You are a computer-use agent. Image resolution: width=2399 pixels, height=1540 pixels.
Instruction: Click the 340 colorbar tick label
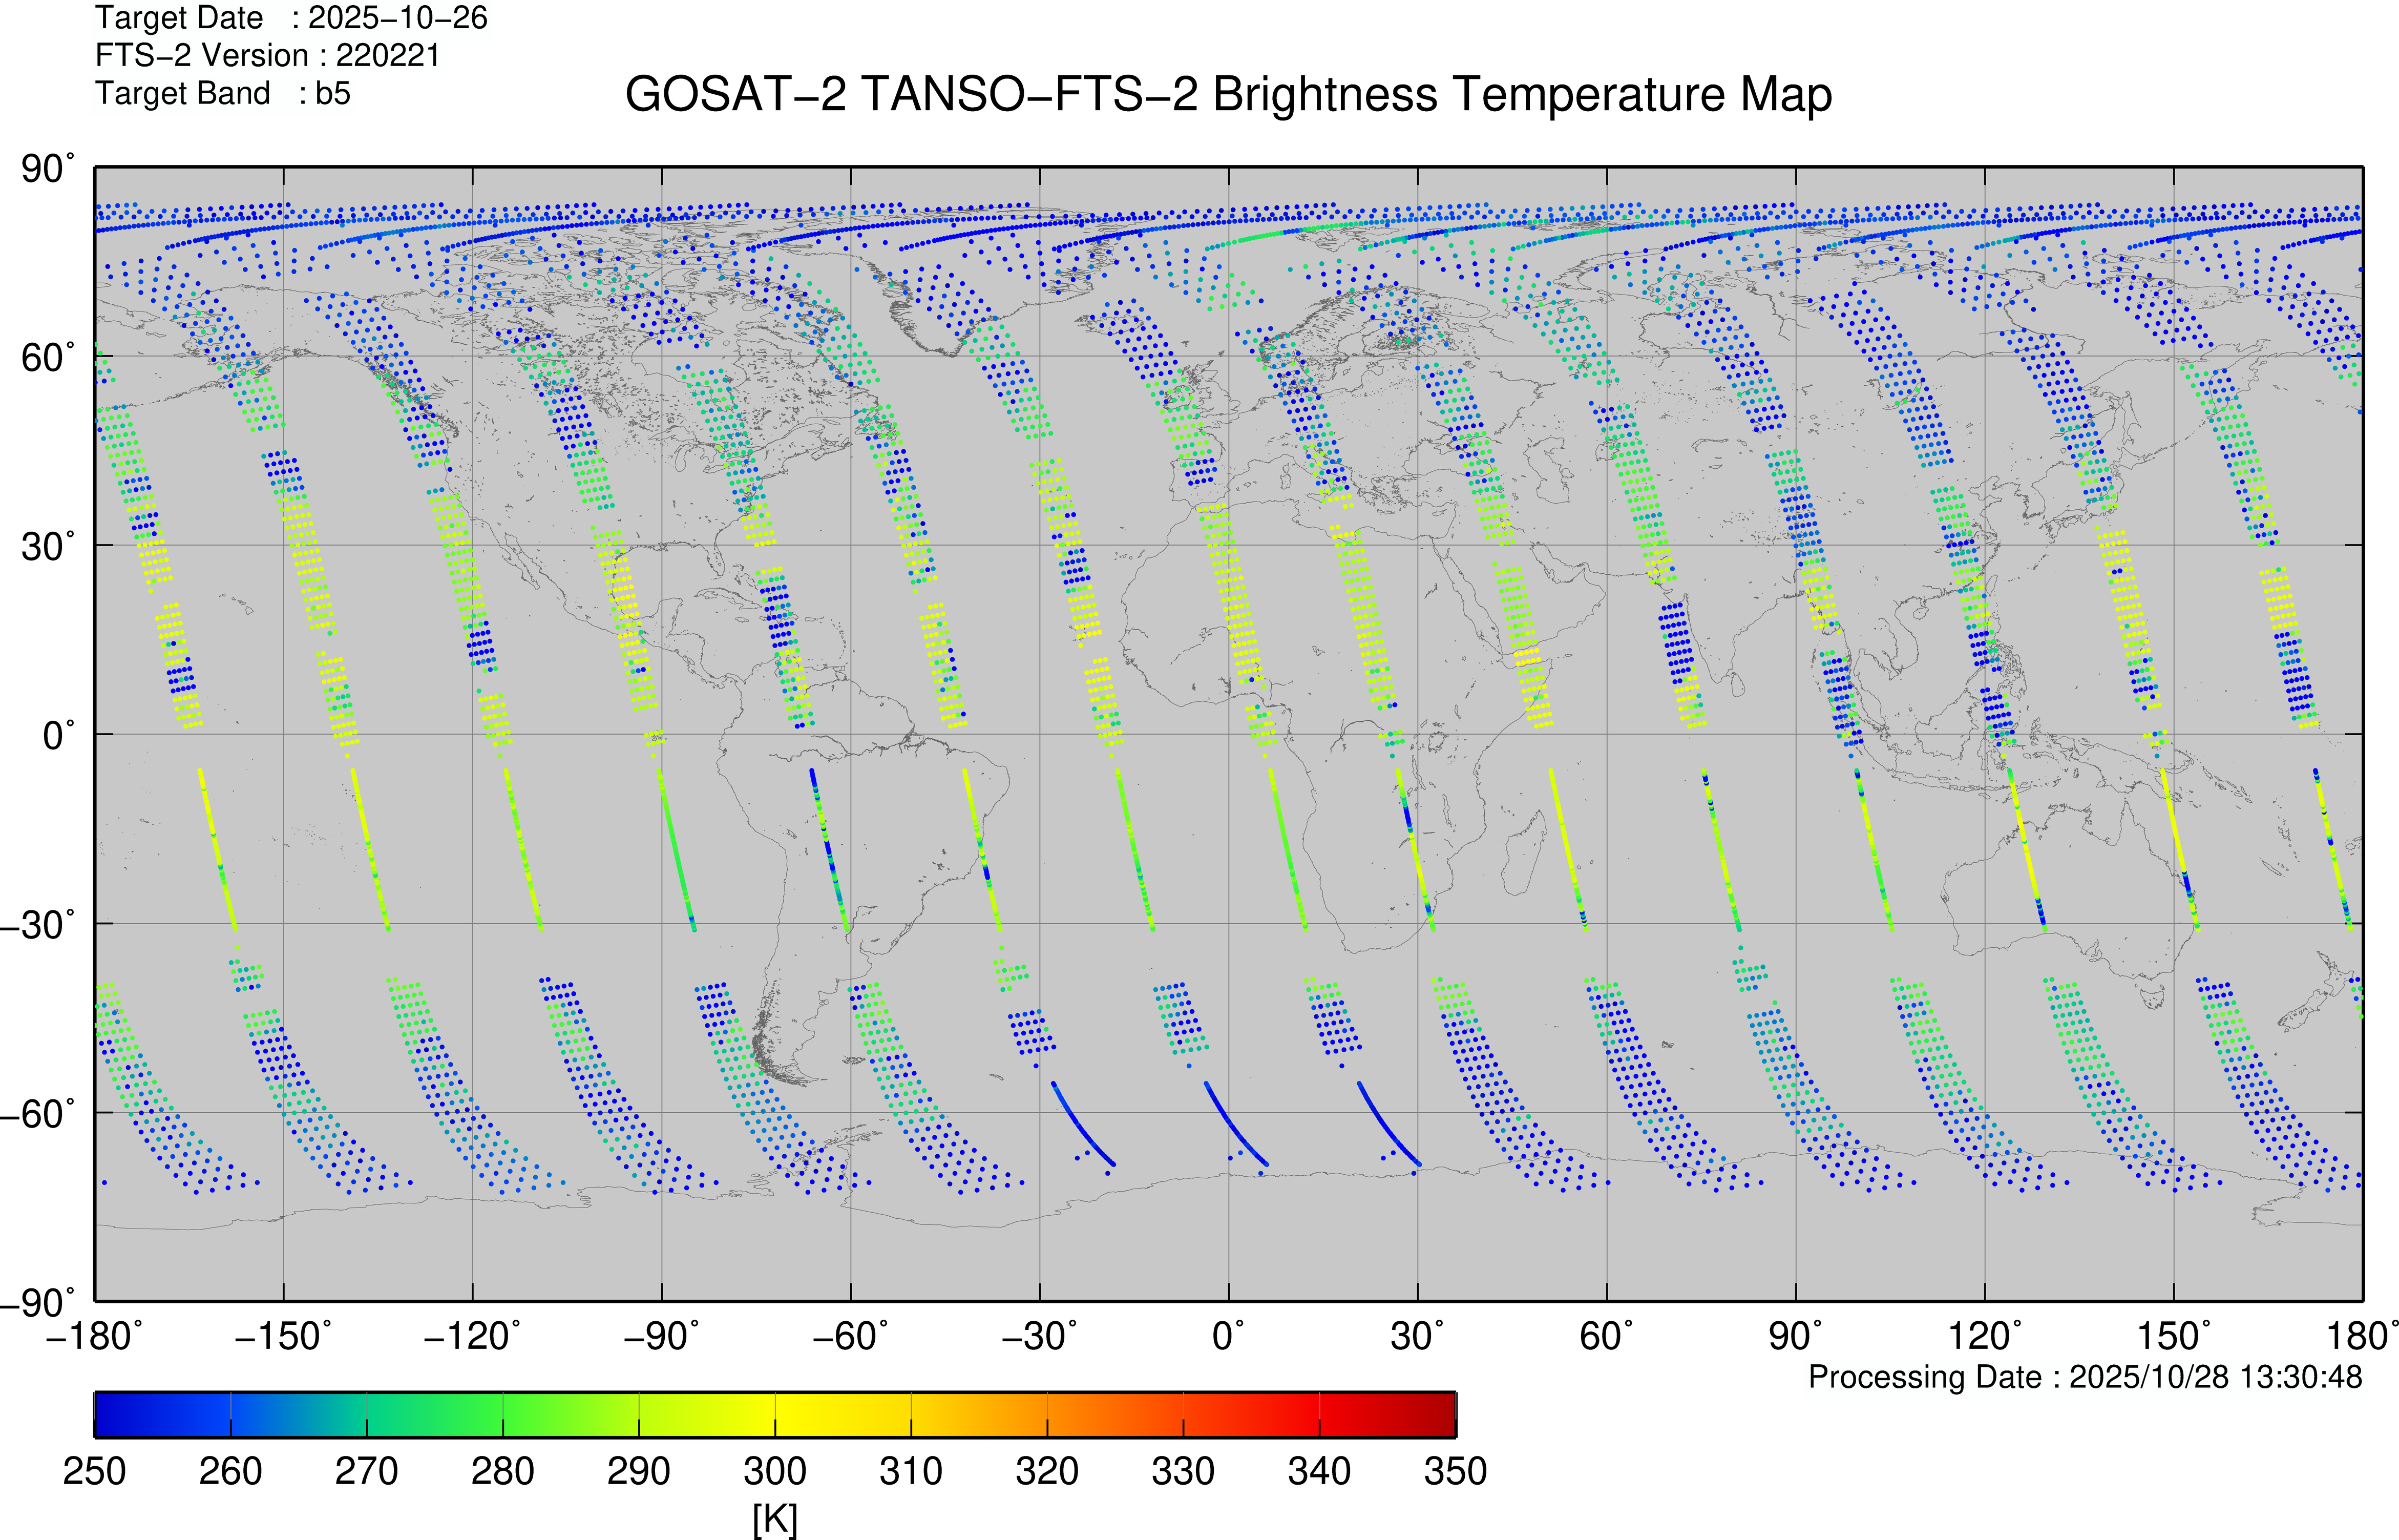tap(1318, 1471)
